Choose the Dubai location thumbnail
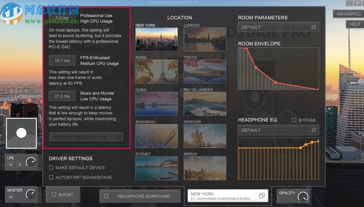 click(x=157, y=104)
